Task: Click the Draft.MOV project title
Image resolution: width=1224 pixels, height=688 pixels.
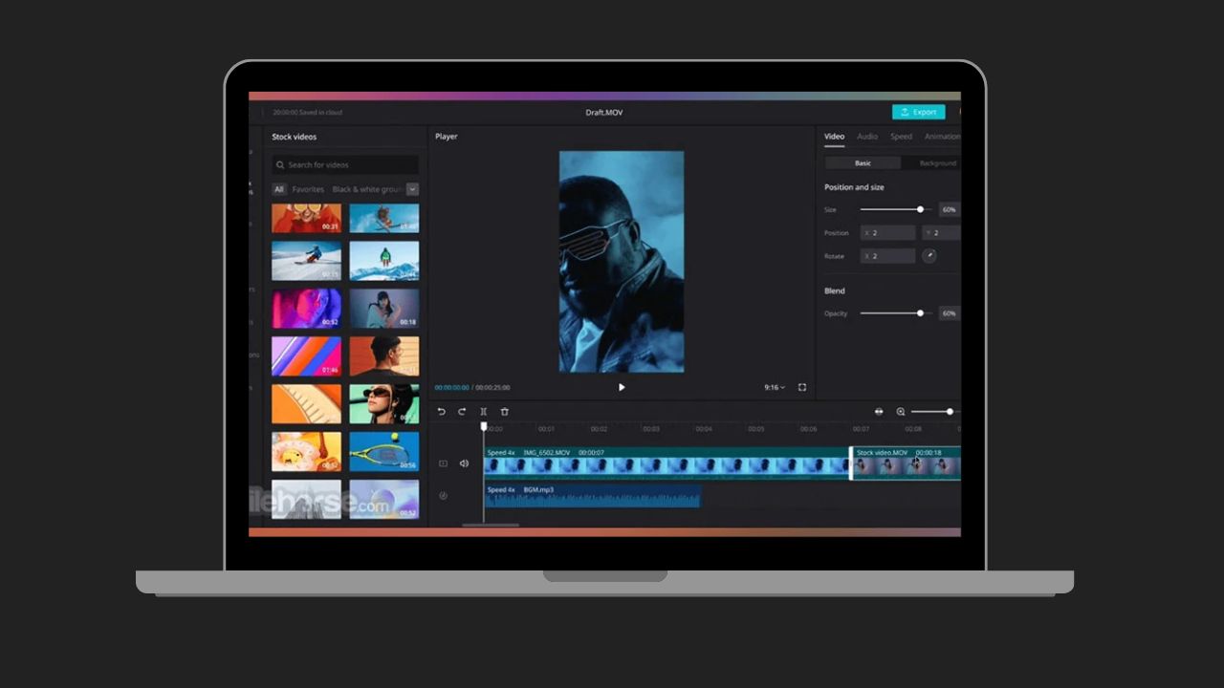Action: [x=604, y=113]
